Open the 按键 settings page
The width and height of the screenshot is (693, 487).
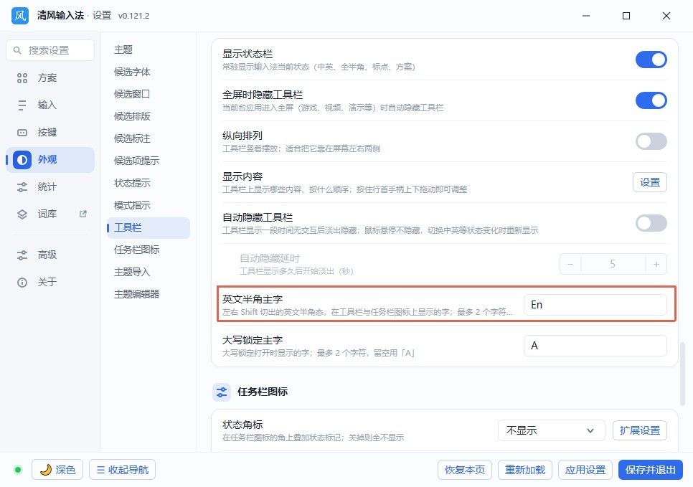[50, 133]
